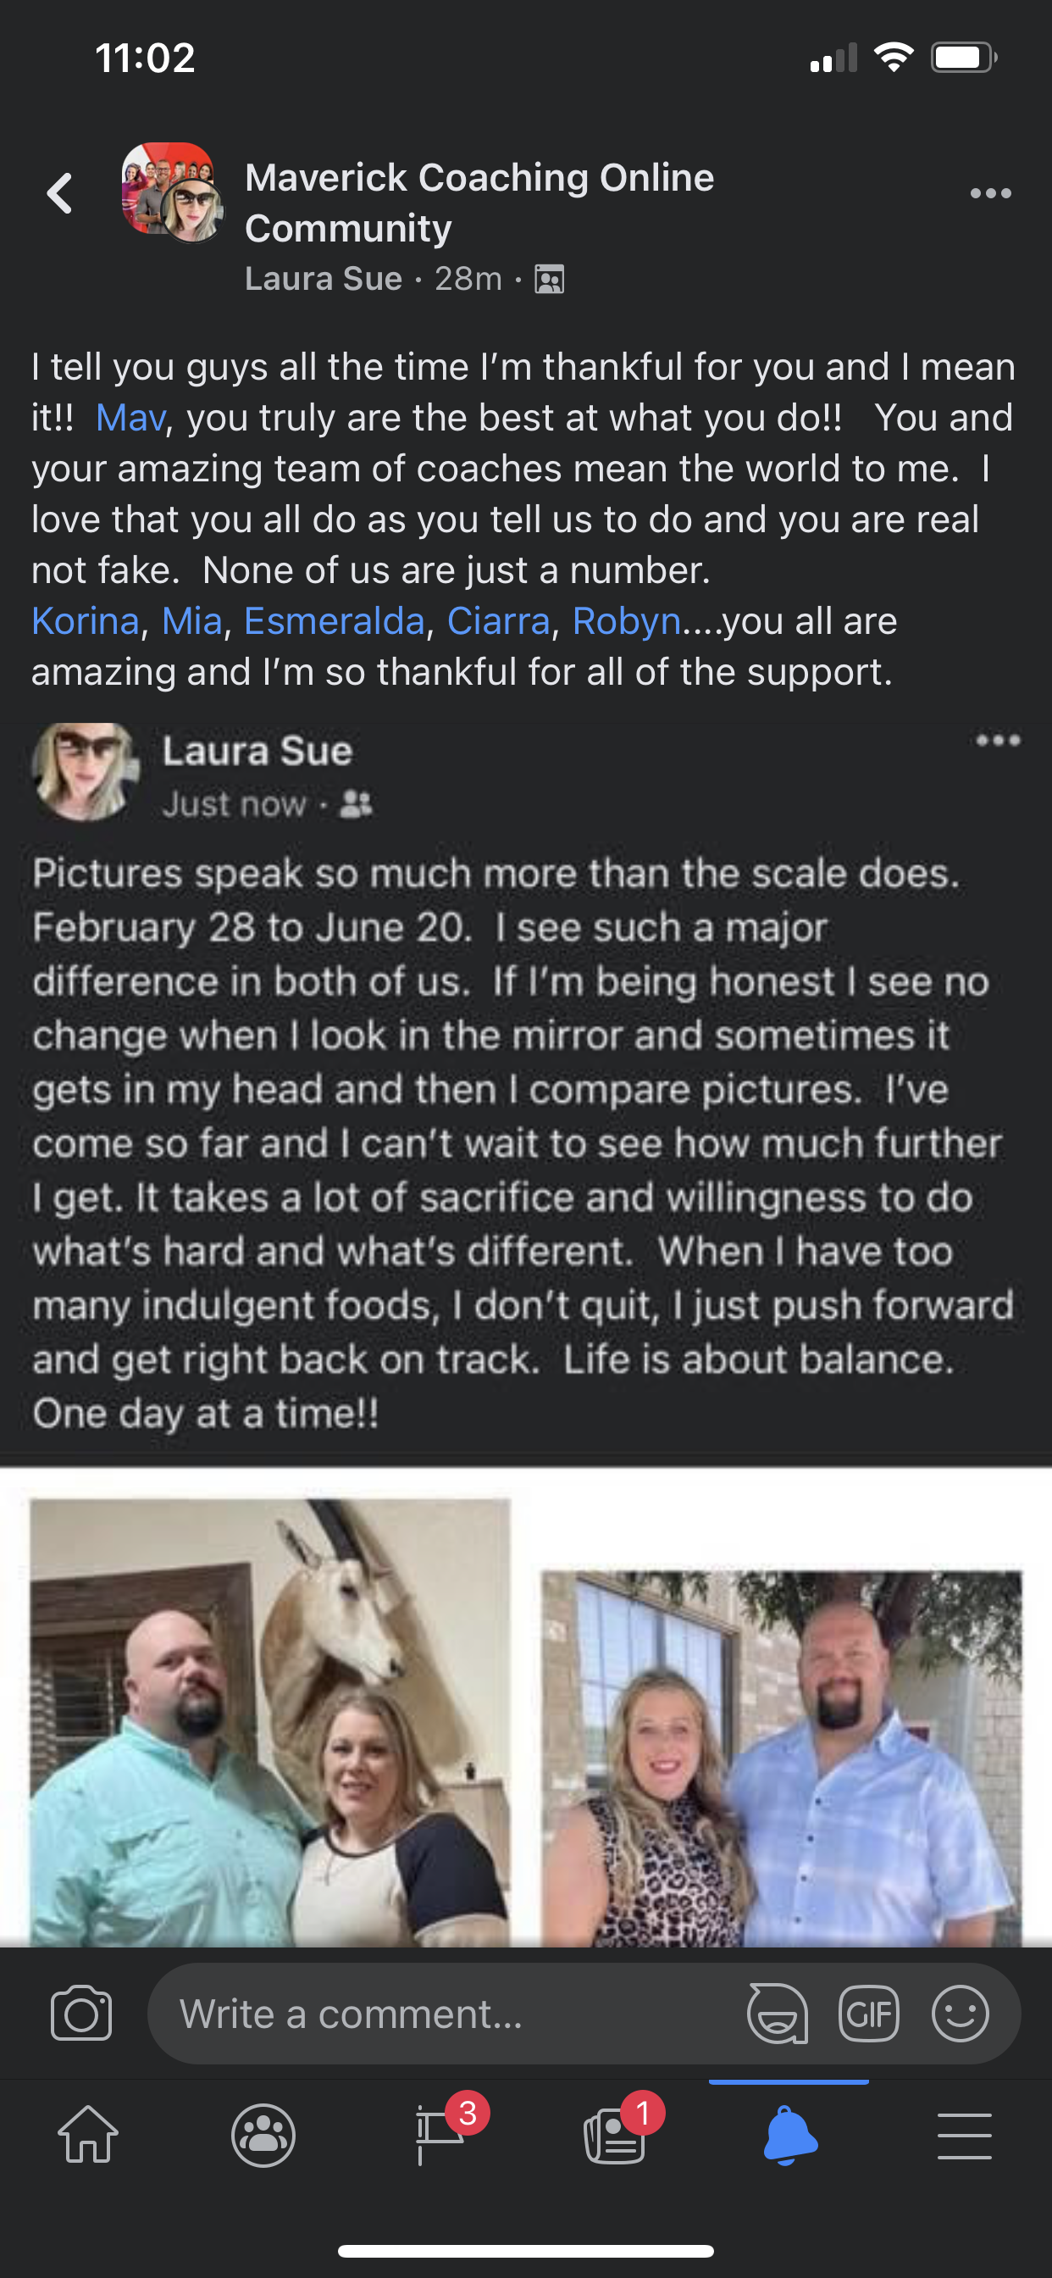View the February before photo
The height and width of the screenshot is (2278, 1052).
(269, 1721)
